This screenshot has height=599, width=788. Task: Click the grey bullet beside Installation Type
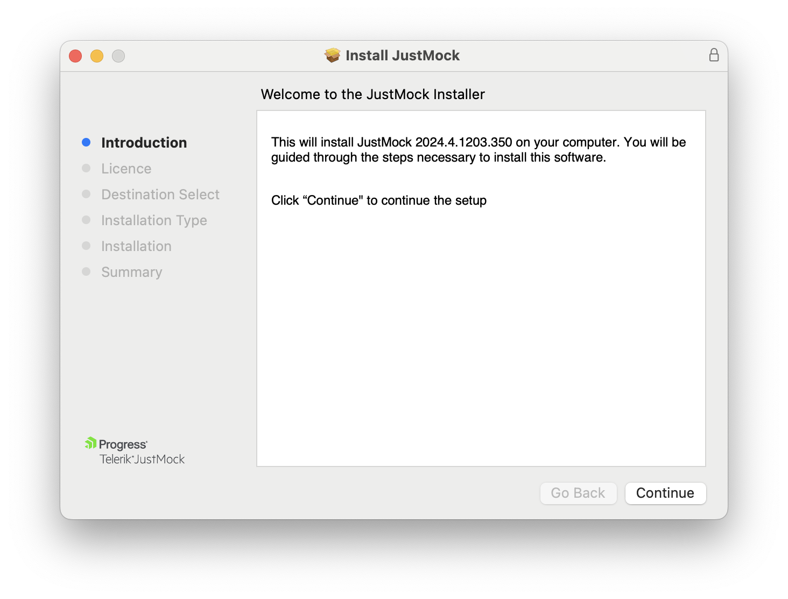[86, 220]
